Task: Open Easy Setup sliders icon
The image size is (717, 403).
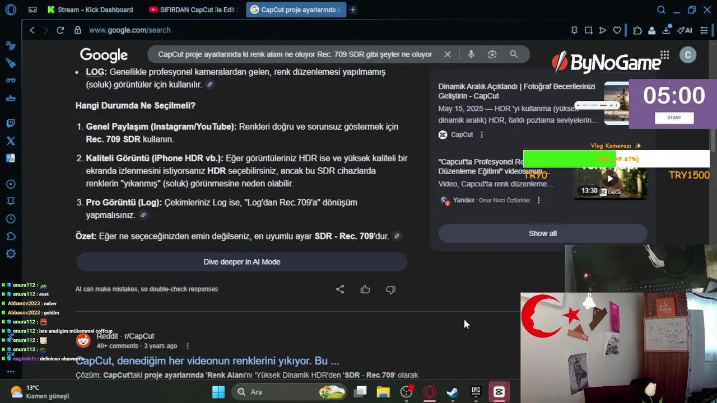Action: 704,30
